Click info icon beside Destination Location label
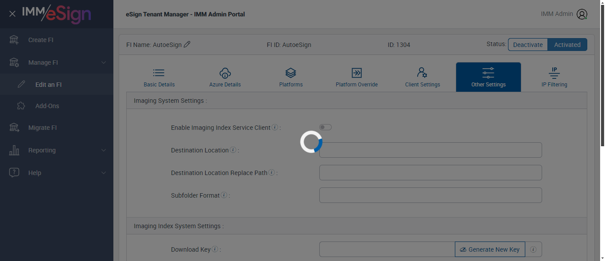The image size is (605, 261). [x=233, y=150]
